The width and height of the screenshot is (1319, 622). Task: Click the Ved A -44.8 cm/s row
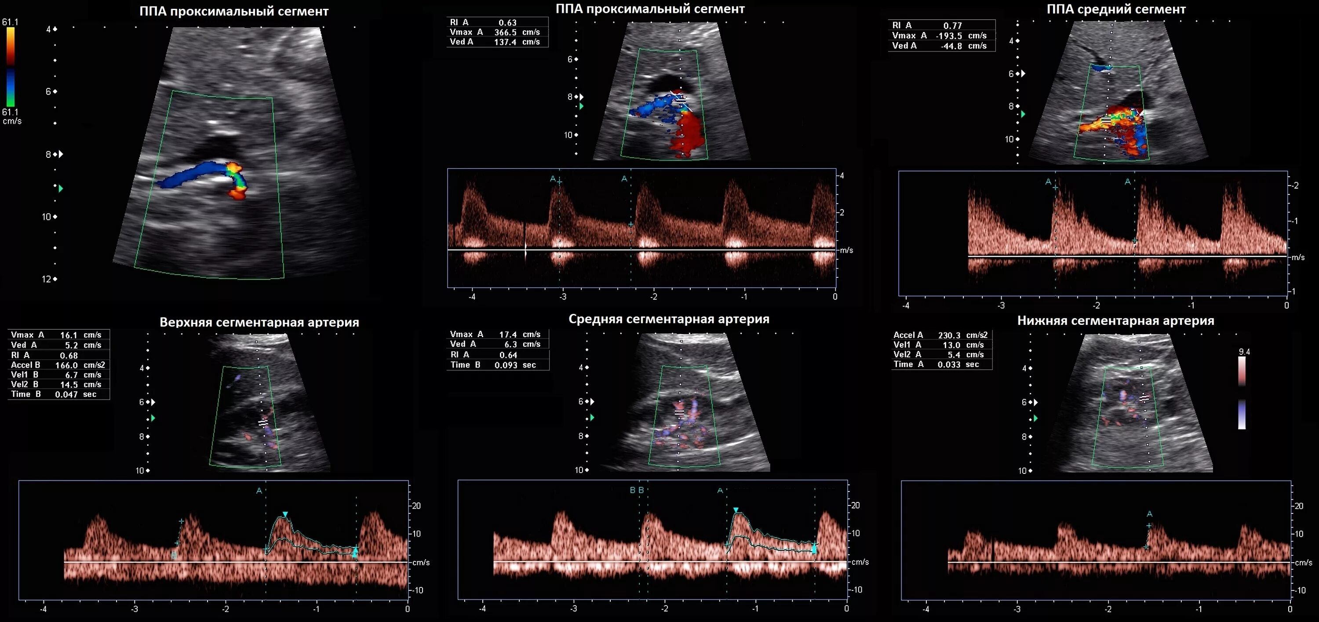[941, 46]
